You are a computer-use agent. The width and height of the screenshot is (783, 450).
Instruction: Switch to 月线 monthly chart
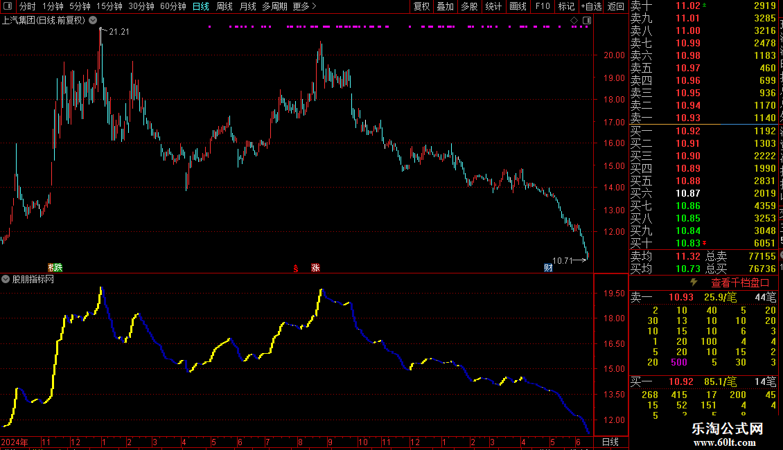[x=247, y=6]
